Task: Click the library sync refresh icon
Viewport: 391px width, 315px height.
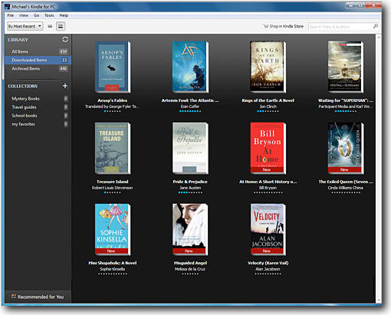Action: point(65,40)
